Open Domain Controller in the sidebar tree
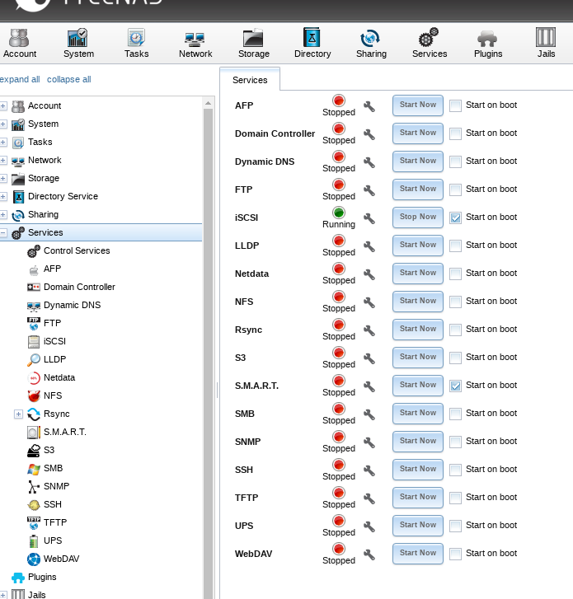This screenshot has height=599, width=573. pyautogui.click(x=79, y=287)
